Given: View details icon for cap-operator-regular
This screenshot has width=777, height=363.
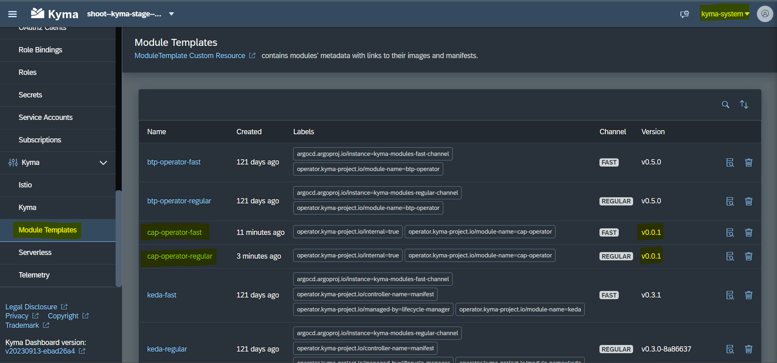Looking at the screenshot, I should click(x=730, y=256).
